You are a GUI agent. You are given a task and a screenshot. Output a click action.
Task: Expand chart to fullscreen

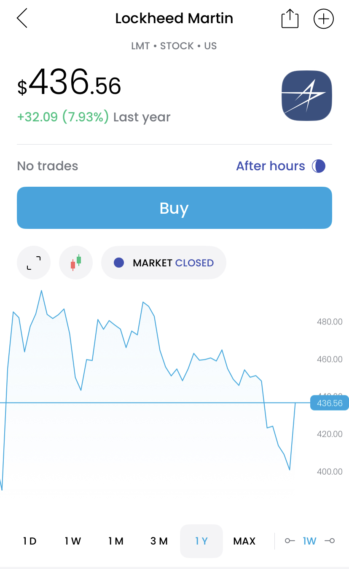click(x=34, y=263)
